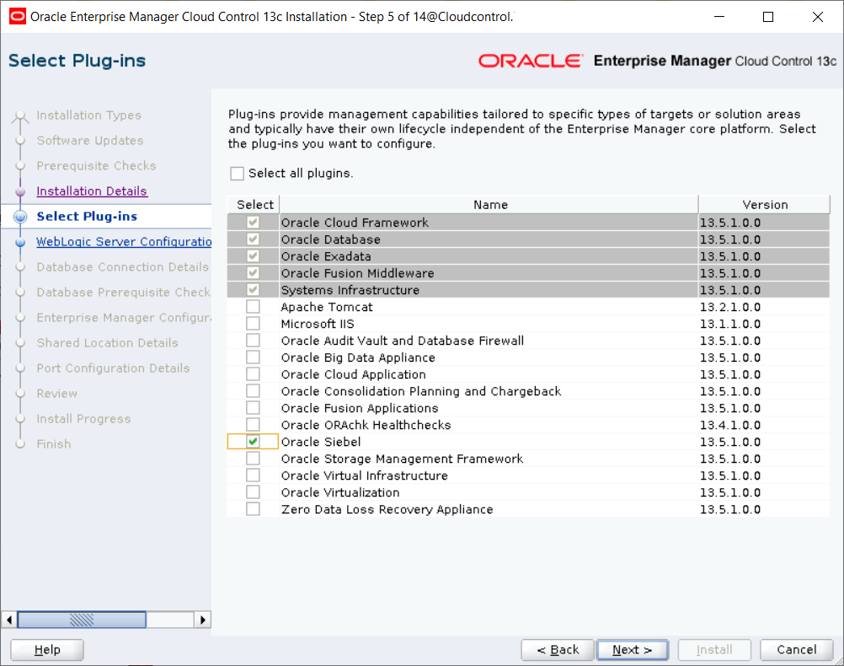Screen dimensions: 844x666
Task: Click Oracle Cloud Framework row name
Action: [x=355, y=223]
